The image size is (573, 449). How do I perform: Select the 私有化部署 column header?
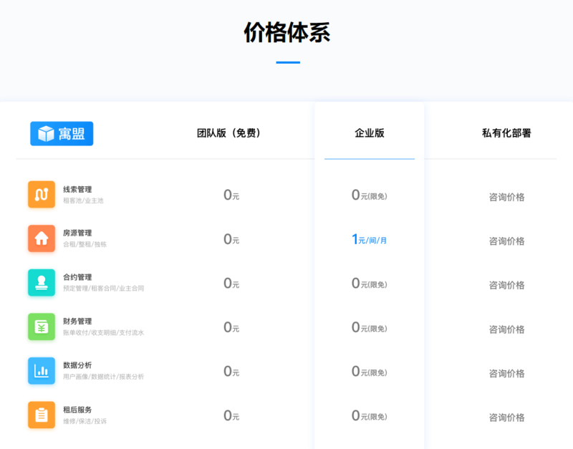(x=506, y=133)
